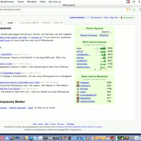Select the 1565 edit count for megapig
Image resolution: width=141 pixels, height=141 pixels.
point(109,82)
